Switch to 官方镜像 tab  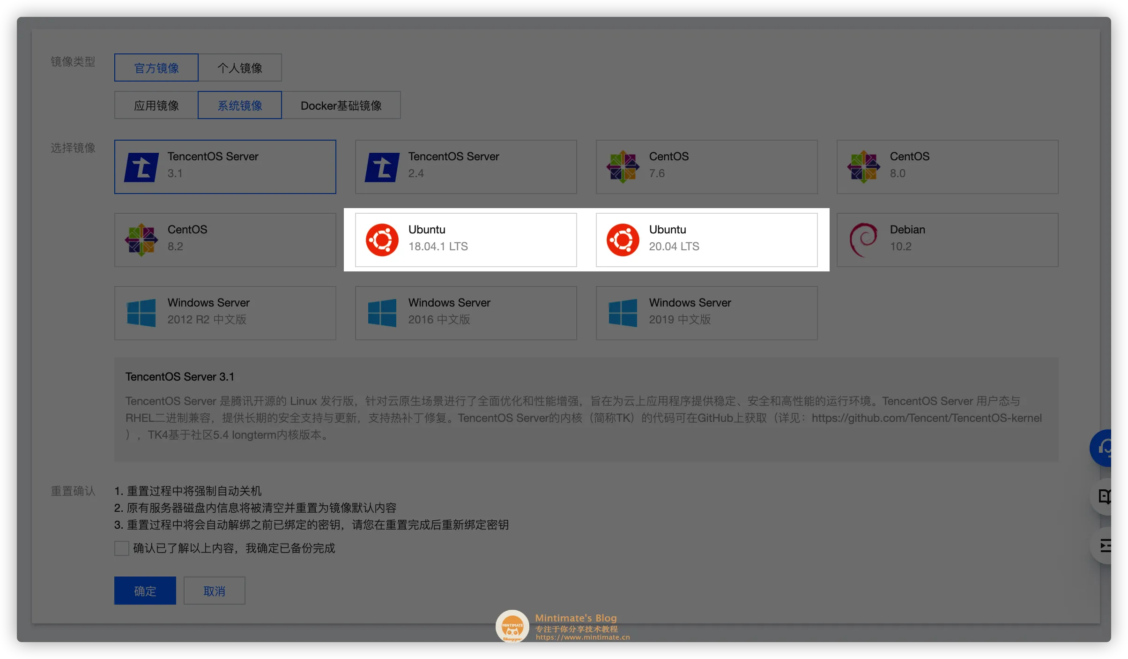156,67
